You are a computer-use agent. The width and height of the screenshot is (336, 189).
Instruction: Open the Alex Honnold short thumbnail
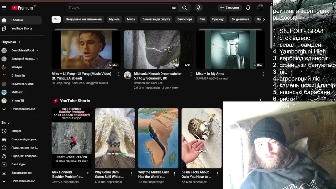click(x=72, y=138)
